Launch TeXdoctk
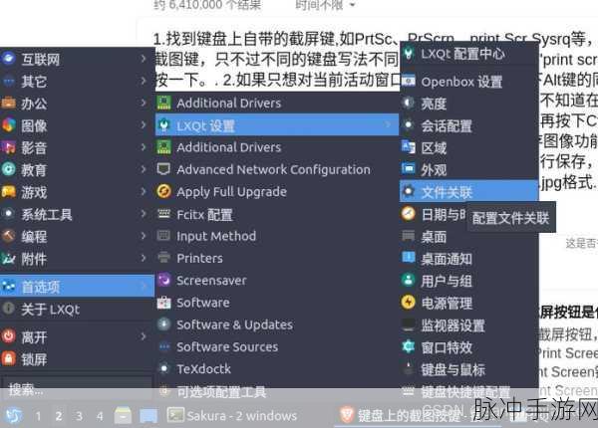The image size is (598, 428). (277, 369)
